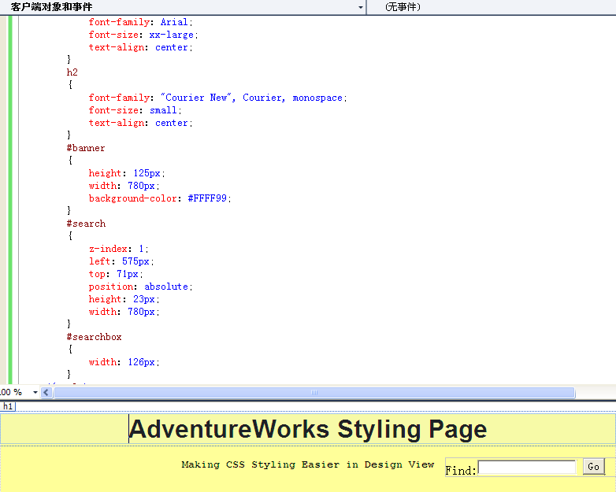
Task: Click the Find: label in design view
Action: (x=461, y=471)
